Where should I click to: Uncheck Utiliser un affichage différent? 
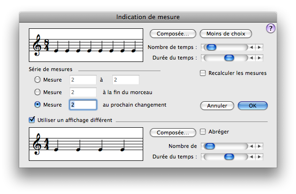point(32,120)
